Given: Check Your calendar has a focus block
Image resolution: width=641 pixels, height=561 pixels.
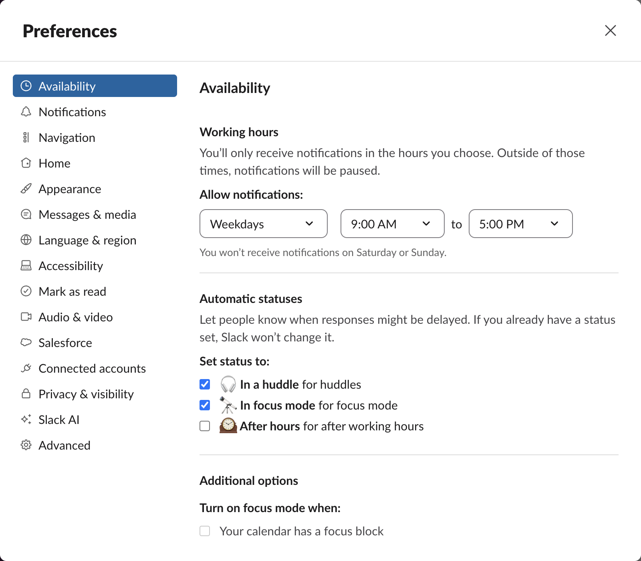Looking at the screenshot, I should click(205, 531).
